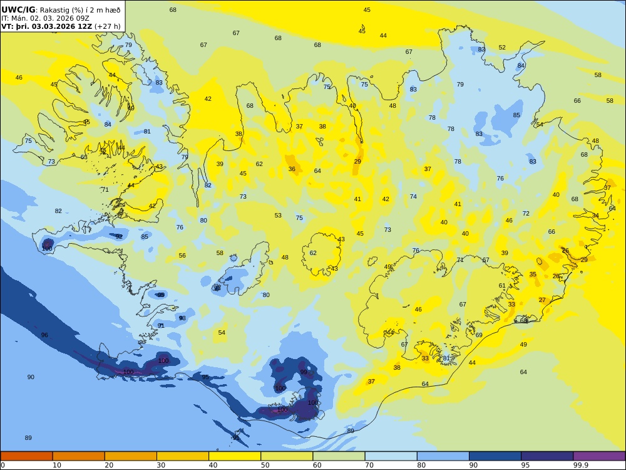Click the map value 69
The width and height of the screenshot is (626, 470).
(x=479, y=335)
